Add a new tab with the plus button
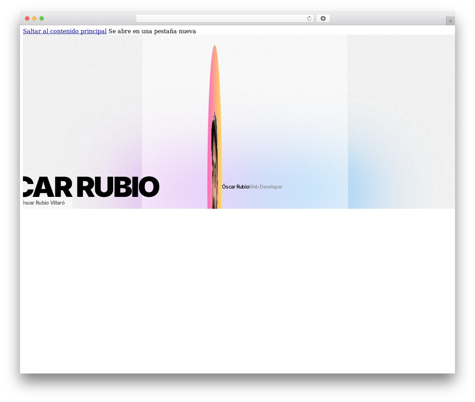This screenshot has height=402, width=475. point(450,21)
